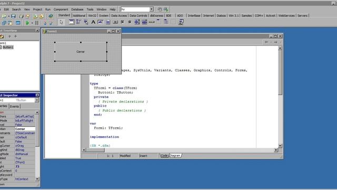Click the Save current desktop icon
The width and height of the screenshot is (337, 190).
point(160,9)
